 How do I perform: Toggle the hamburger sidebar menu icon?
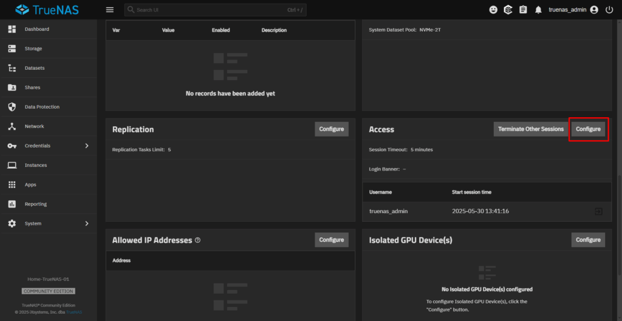coord(109,10)
